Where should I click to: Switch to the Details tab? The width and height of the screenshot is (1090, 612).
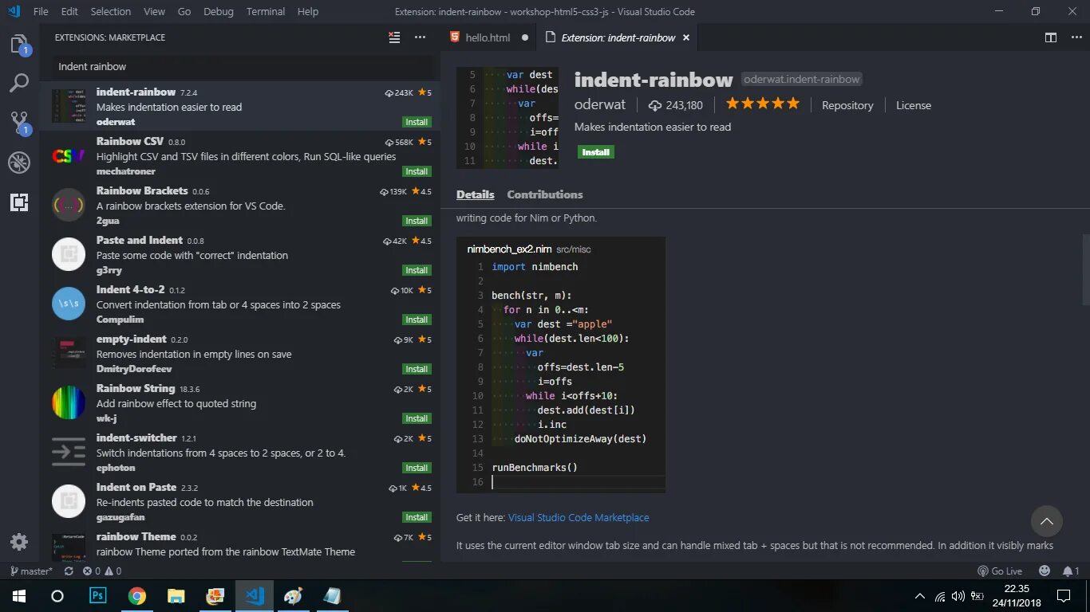pyautogui.click(x=476, y=194)
